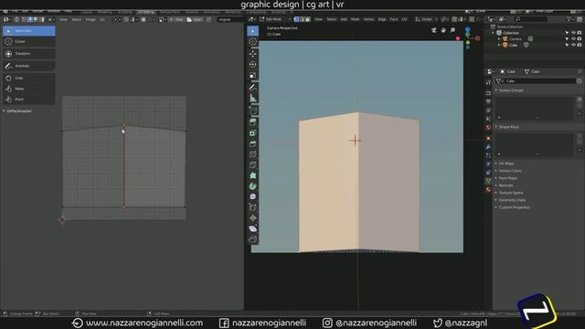Select the Inset Faces tool
The height and width of the screenshot is (329, 585).
(x=253, y=133)
